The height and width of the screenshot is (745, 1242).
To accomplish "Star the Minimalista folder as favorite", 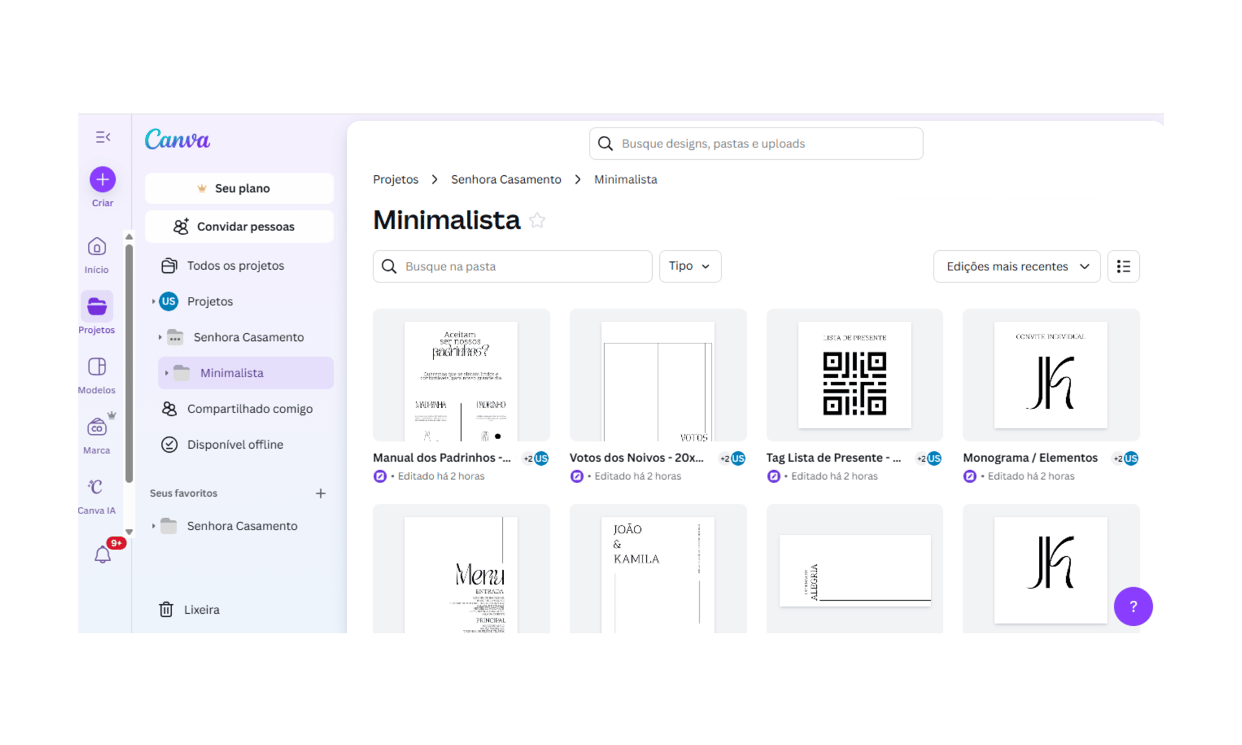I will coord(537,221).
